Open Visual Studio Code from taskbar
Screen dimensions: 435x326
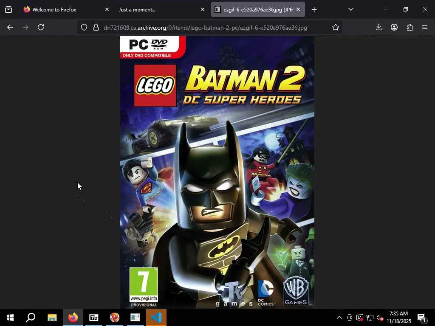click(x=156, y=318)
